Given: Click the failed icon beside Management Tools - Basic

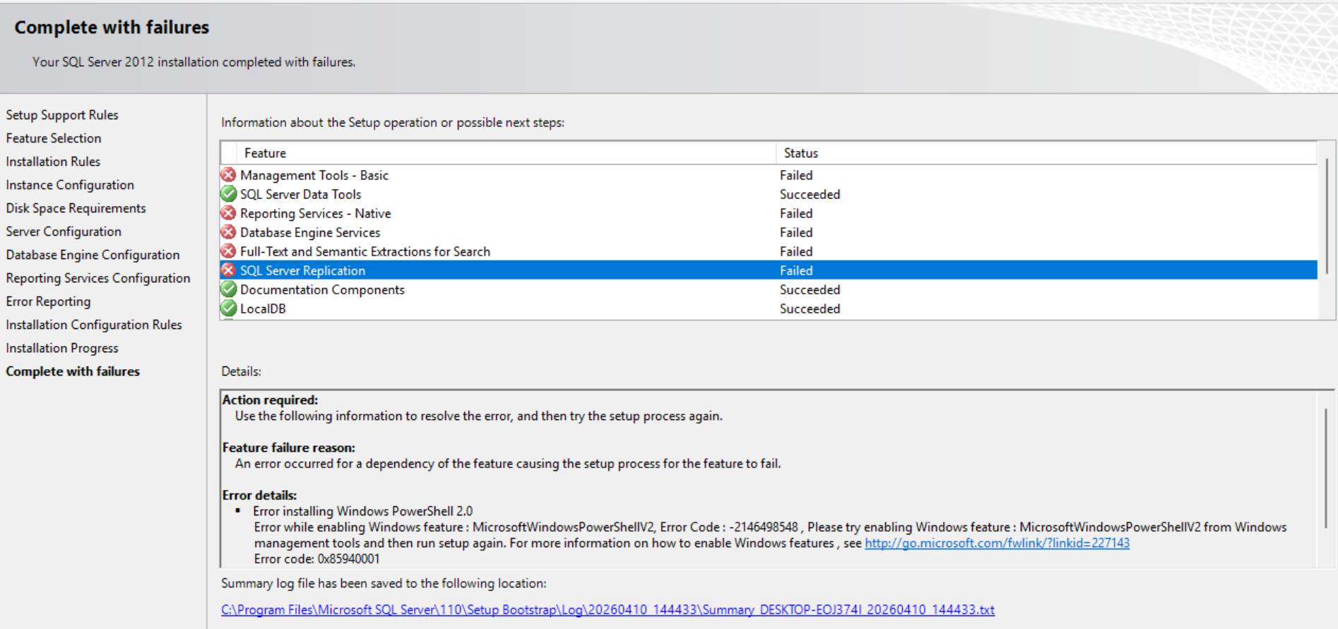Looking at the screenshot, I should [x=228, y=175].
